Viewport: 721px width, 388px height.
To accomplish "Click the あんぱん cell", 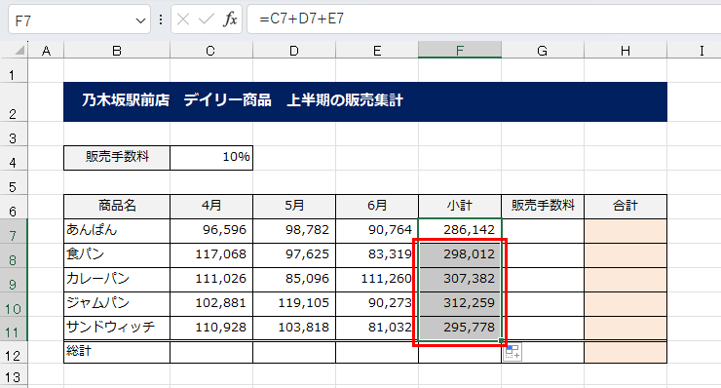I will click(117, 231).
